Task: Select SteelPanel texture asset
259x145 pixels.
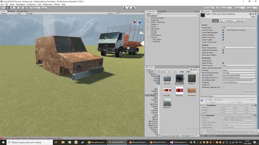Action: tap(167, 102)
